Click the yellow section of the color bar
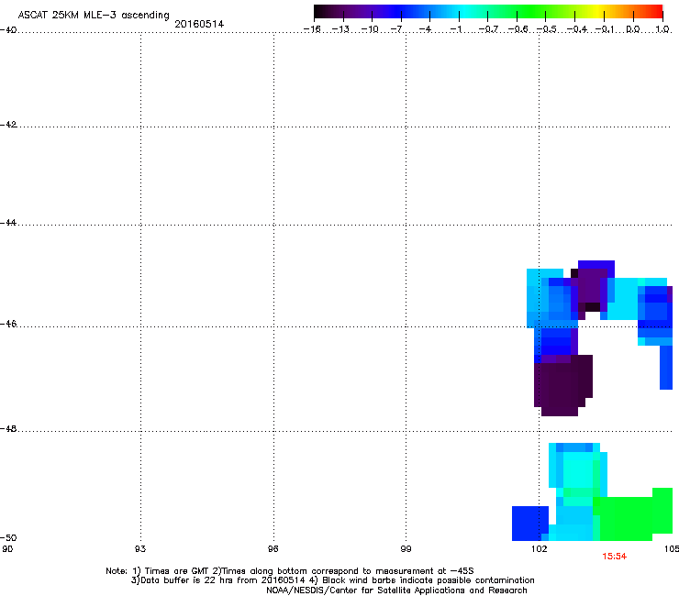Image resolution: width=679 pixels, height=596 pixels. (597, 11)
